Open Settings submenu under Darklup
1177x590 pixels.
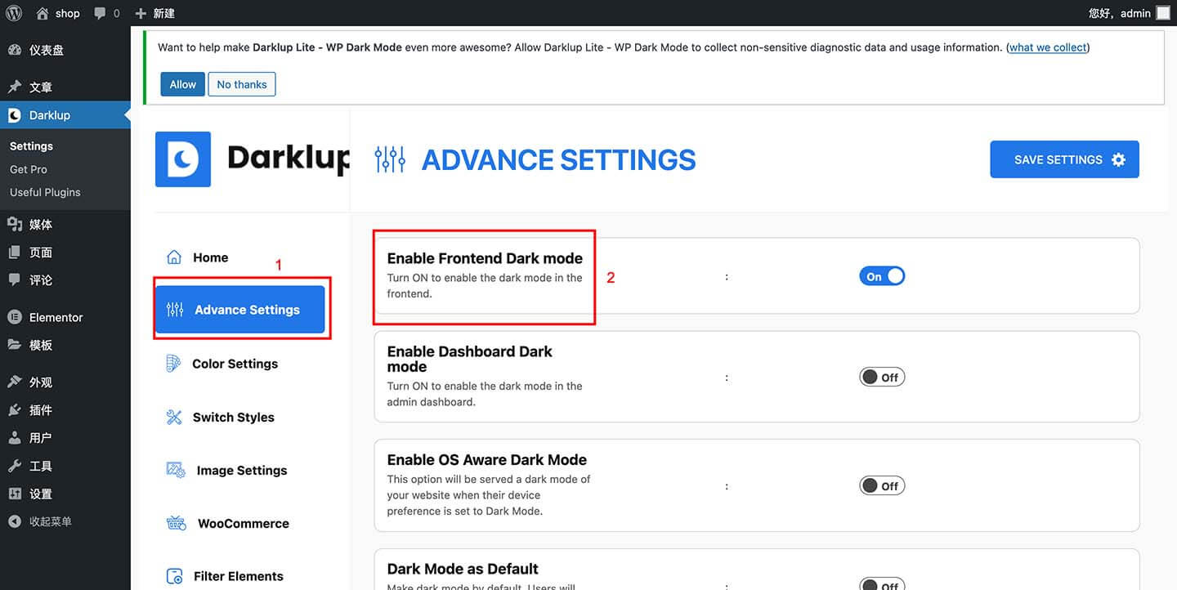31,145
